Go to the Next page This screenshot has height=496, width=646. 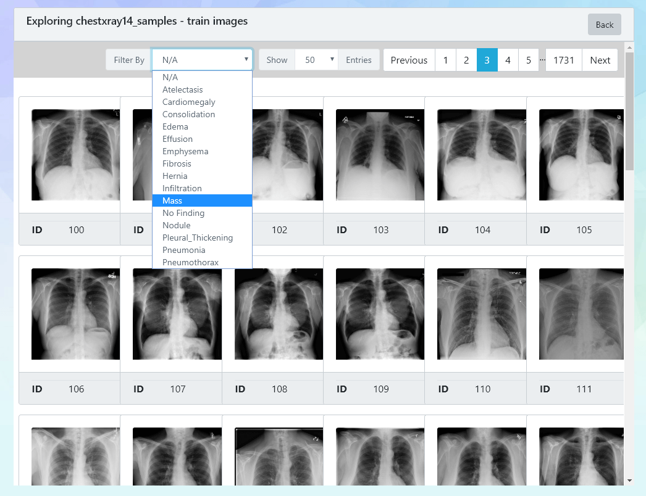pyautogui.click(x=600, y=60)
